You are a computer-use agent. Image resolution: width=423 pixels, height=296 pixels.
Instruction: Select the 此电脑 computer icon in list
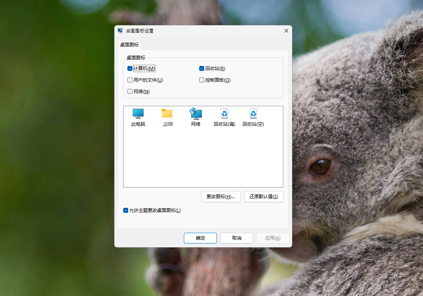point(138,114)
